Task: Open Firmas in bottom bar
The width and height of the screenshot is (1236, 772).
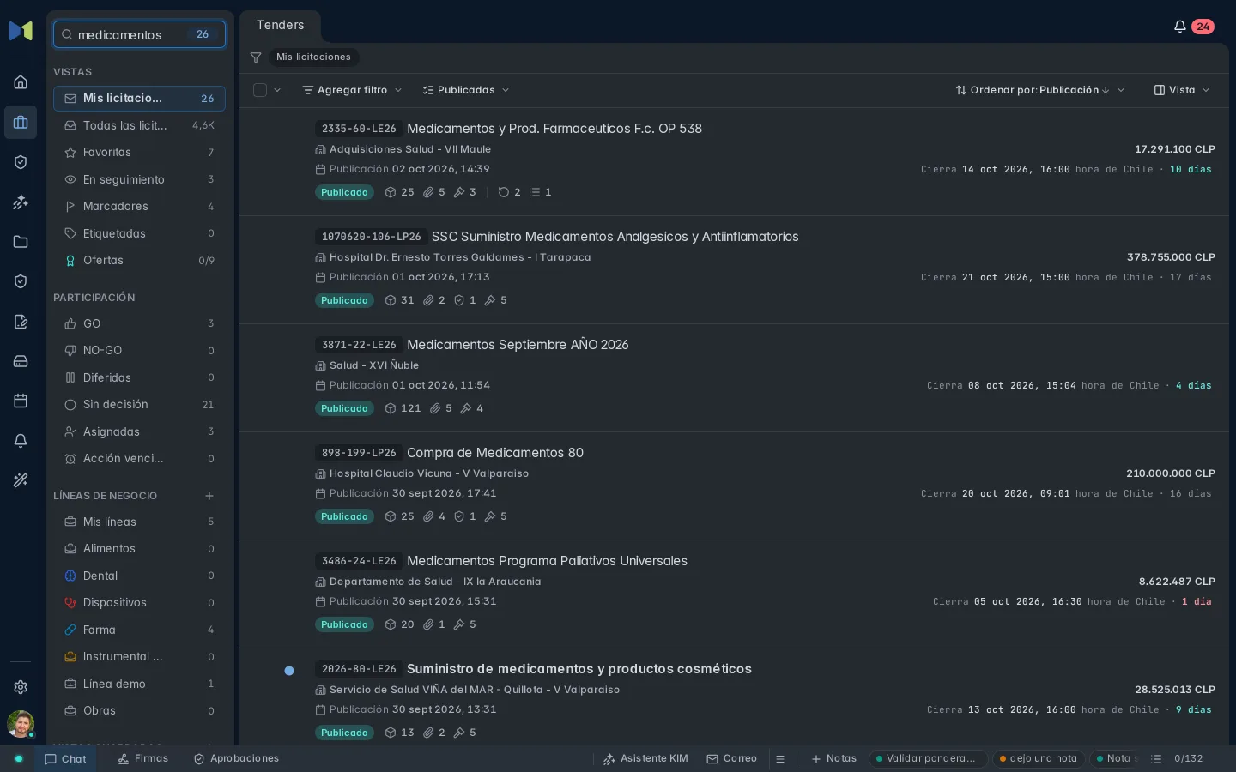Action: [143, 759]
